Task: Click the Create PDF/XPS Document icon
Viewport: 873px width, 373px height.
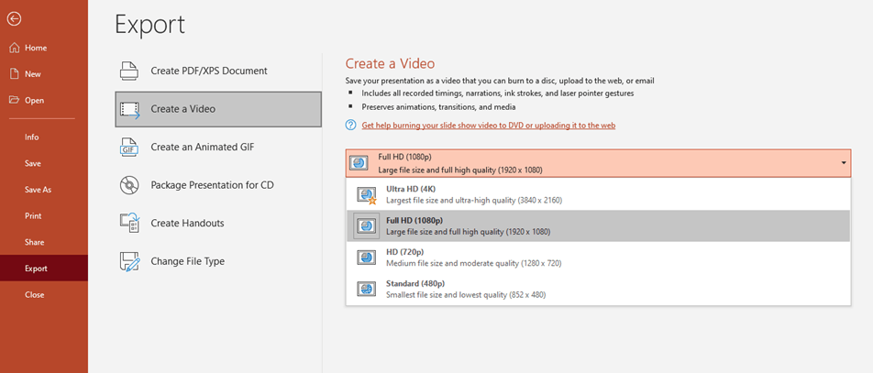Action: click(x=129, y=71)
